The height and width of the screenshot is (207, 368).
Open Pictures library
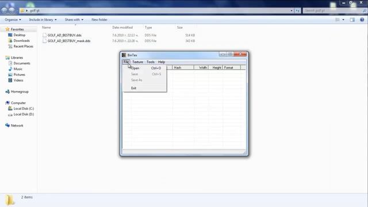point(19,74)
